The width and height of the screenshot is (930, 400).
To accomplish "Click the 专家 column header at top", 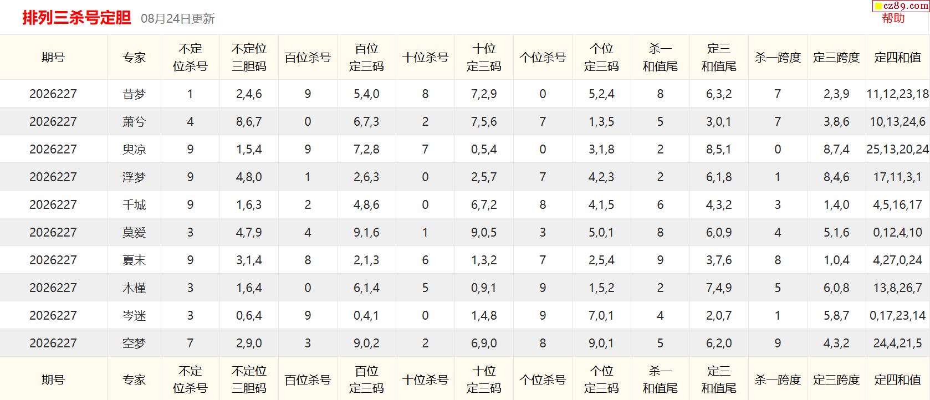I will click(x=134, y=58).
